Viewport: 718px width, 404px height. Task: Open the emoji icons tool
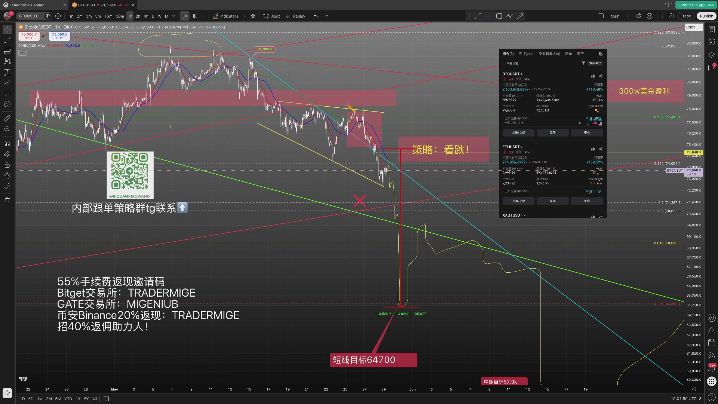(7, 104)
